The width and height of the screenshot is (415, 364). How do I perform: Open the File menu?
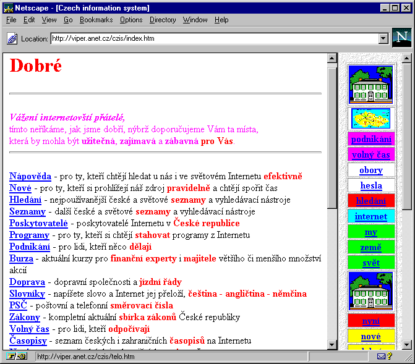click(x=11, y=20)
